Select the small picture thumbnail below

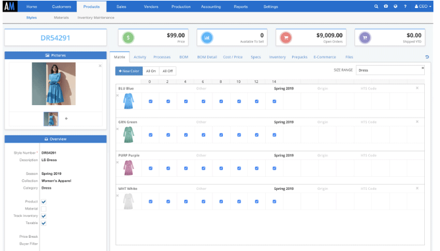coord(51,119)
